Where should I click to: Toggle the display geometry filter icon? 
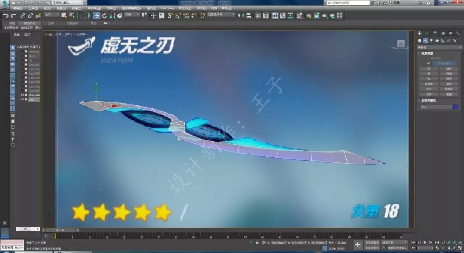pos(13,47)
